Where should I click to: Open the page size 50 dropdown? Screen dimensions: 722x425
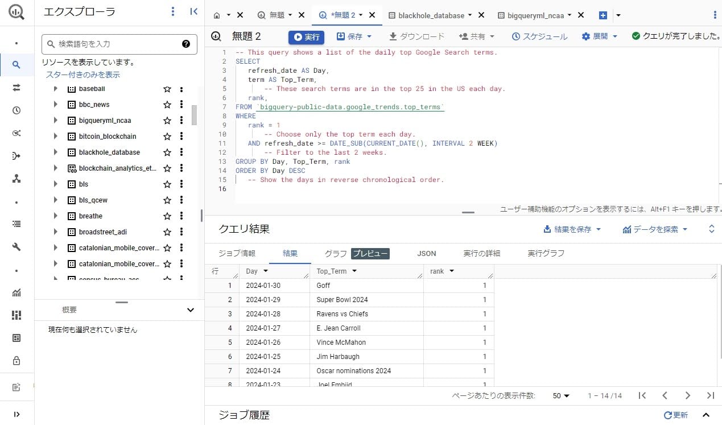(x=560, y=395)
